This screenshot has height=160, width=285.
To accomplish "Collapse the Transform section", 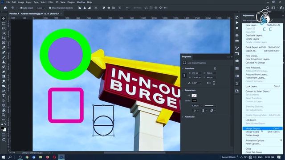I will 183,68.
